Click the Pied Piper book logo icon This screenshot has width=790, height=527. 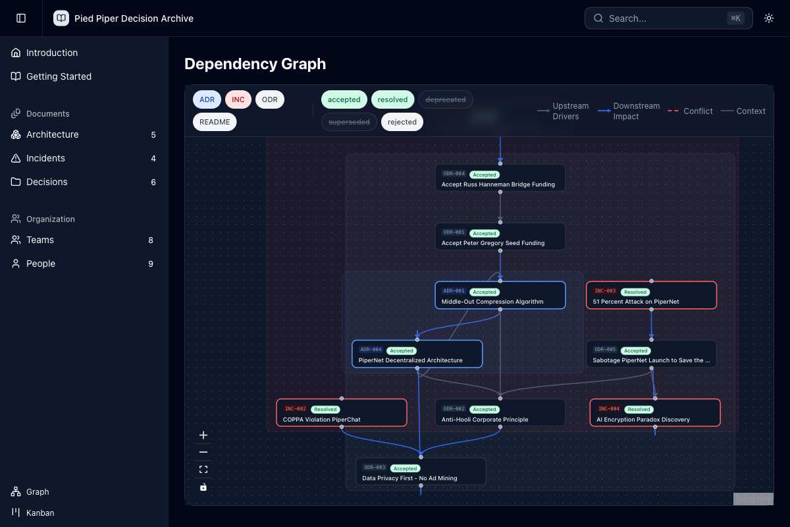click(61, 18)
